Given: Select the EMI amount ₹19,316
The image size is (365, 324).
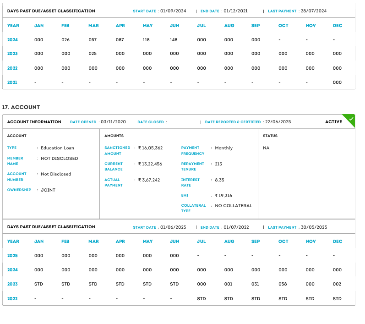Looking at the screenshot, I should point(223,196).
